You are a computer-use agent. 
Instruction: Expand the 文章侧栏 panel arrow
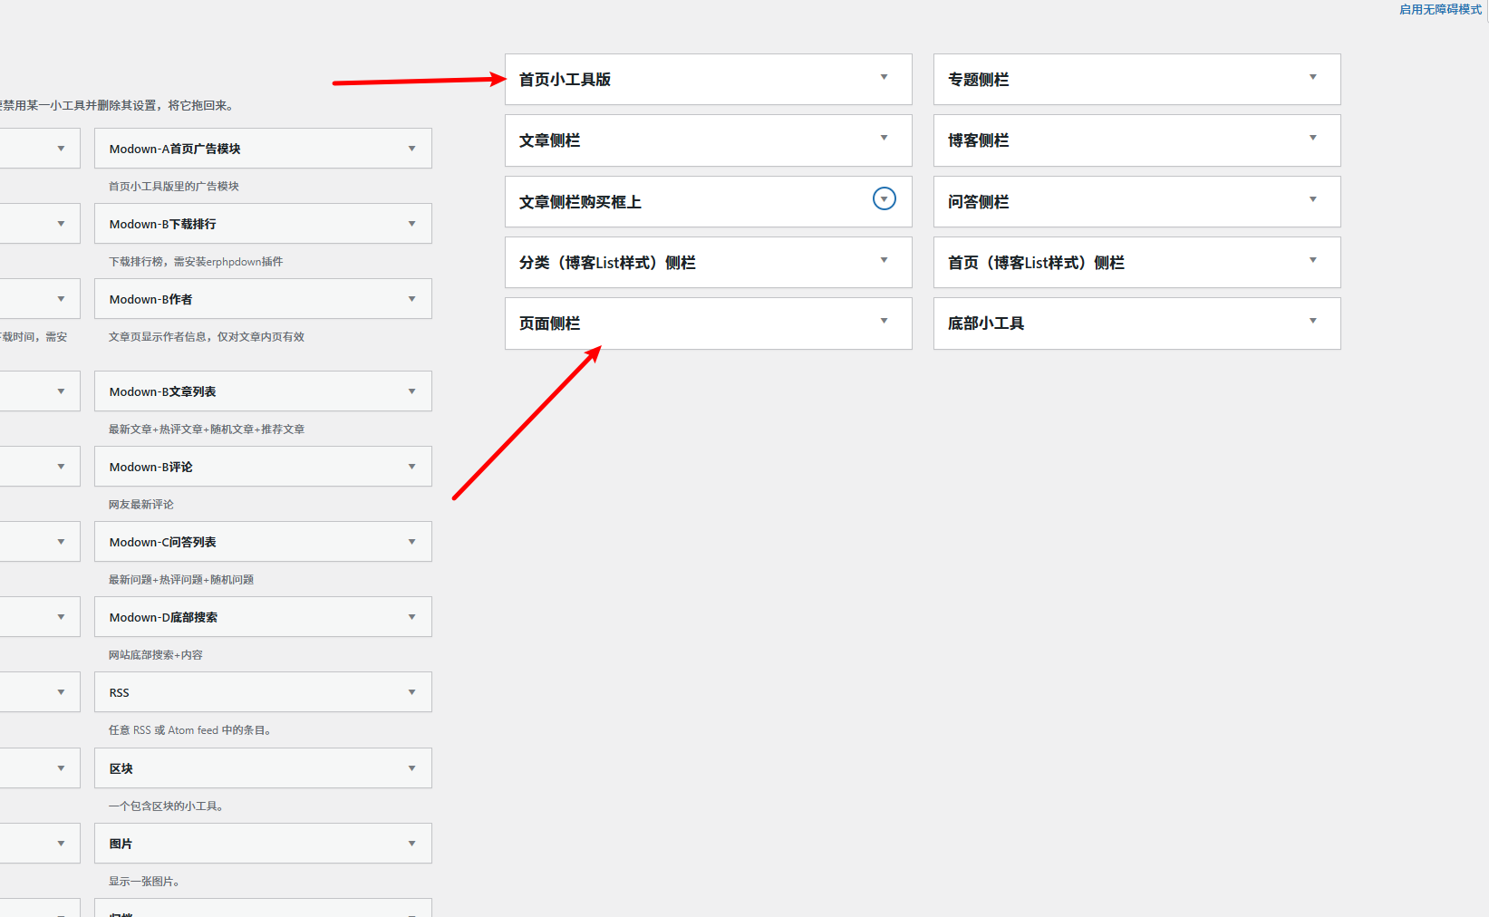[x=884, y=139]
